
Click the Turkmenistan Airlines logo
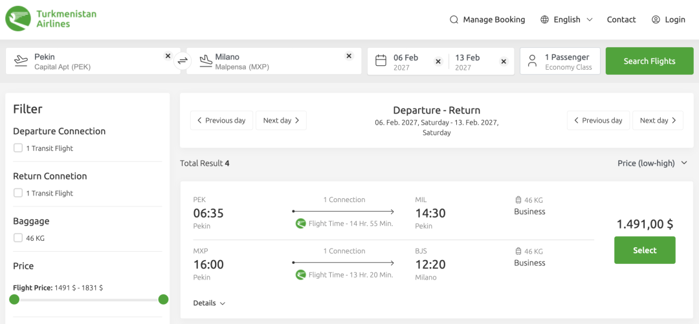pyautogui.click(x=50, y=19)
